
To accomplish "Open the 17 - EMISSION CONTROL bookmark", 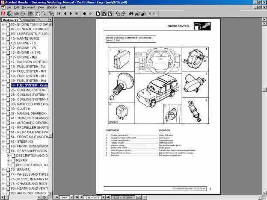I will [x=30, y=62].
